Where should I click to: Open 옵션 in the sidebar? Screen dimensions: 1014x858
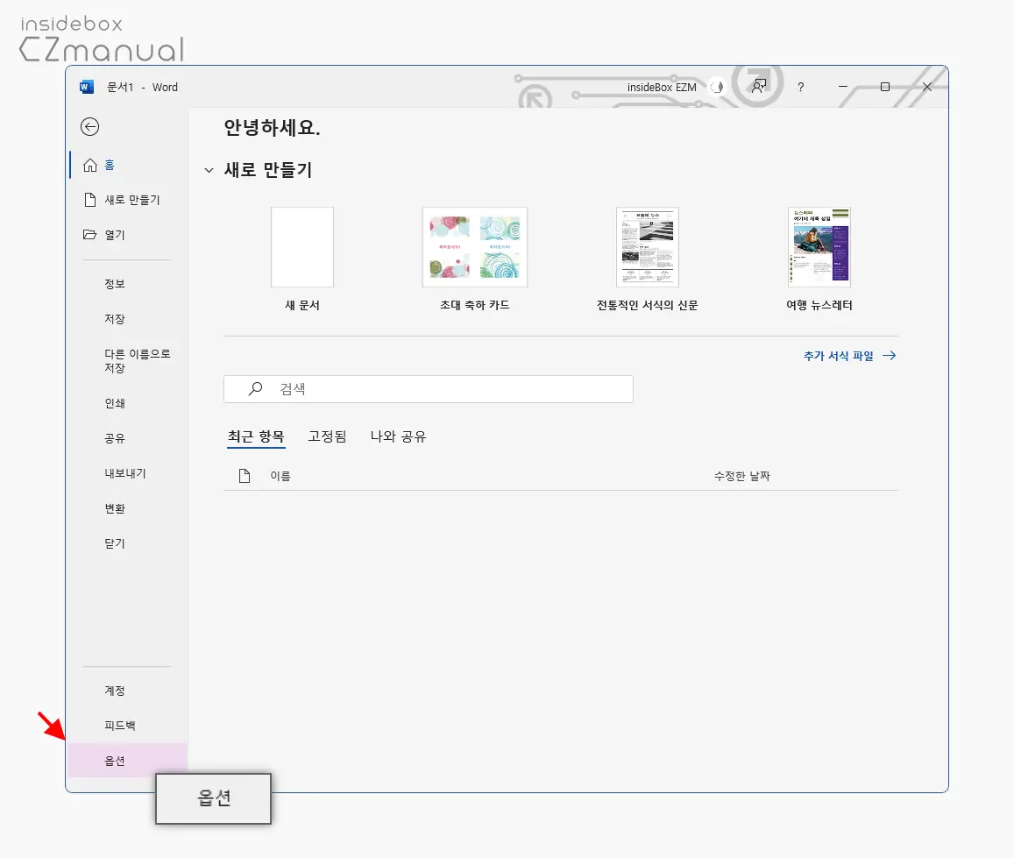[x=127, y=761]
